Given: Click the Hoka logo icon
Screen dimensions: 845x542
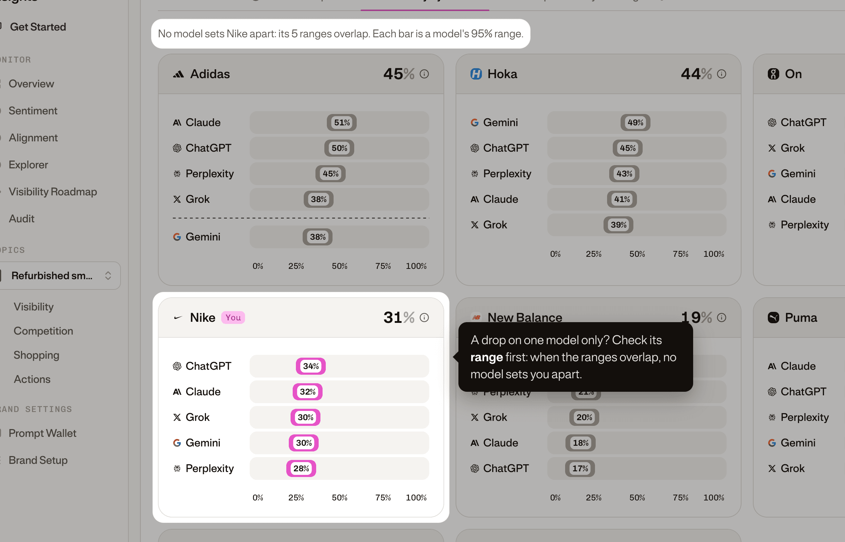Looking at the screenshot, I should (476, 74).
